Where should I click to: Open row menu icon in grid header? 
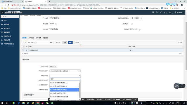click(x=27, y=47)
